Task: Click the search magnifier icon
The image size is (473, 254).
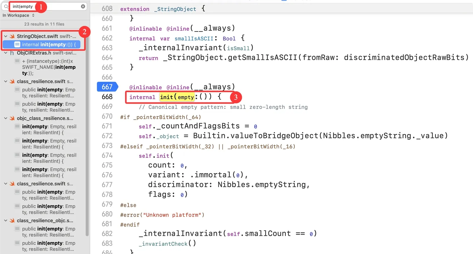Action: pyautogui.click(x=6, y=6)
